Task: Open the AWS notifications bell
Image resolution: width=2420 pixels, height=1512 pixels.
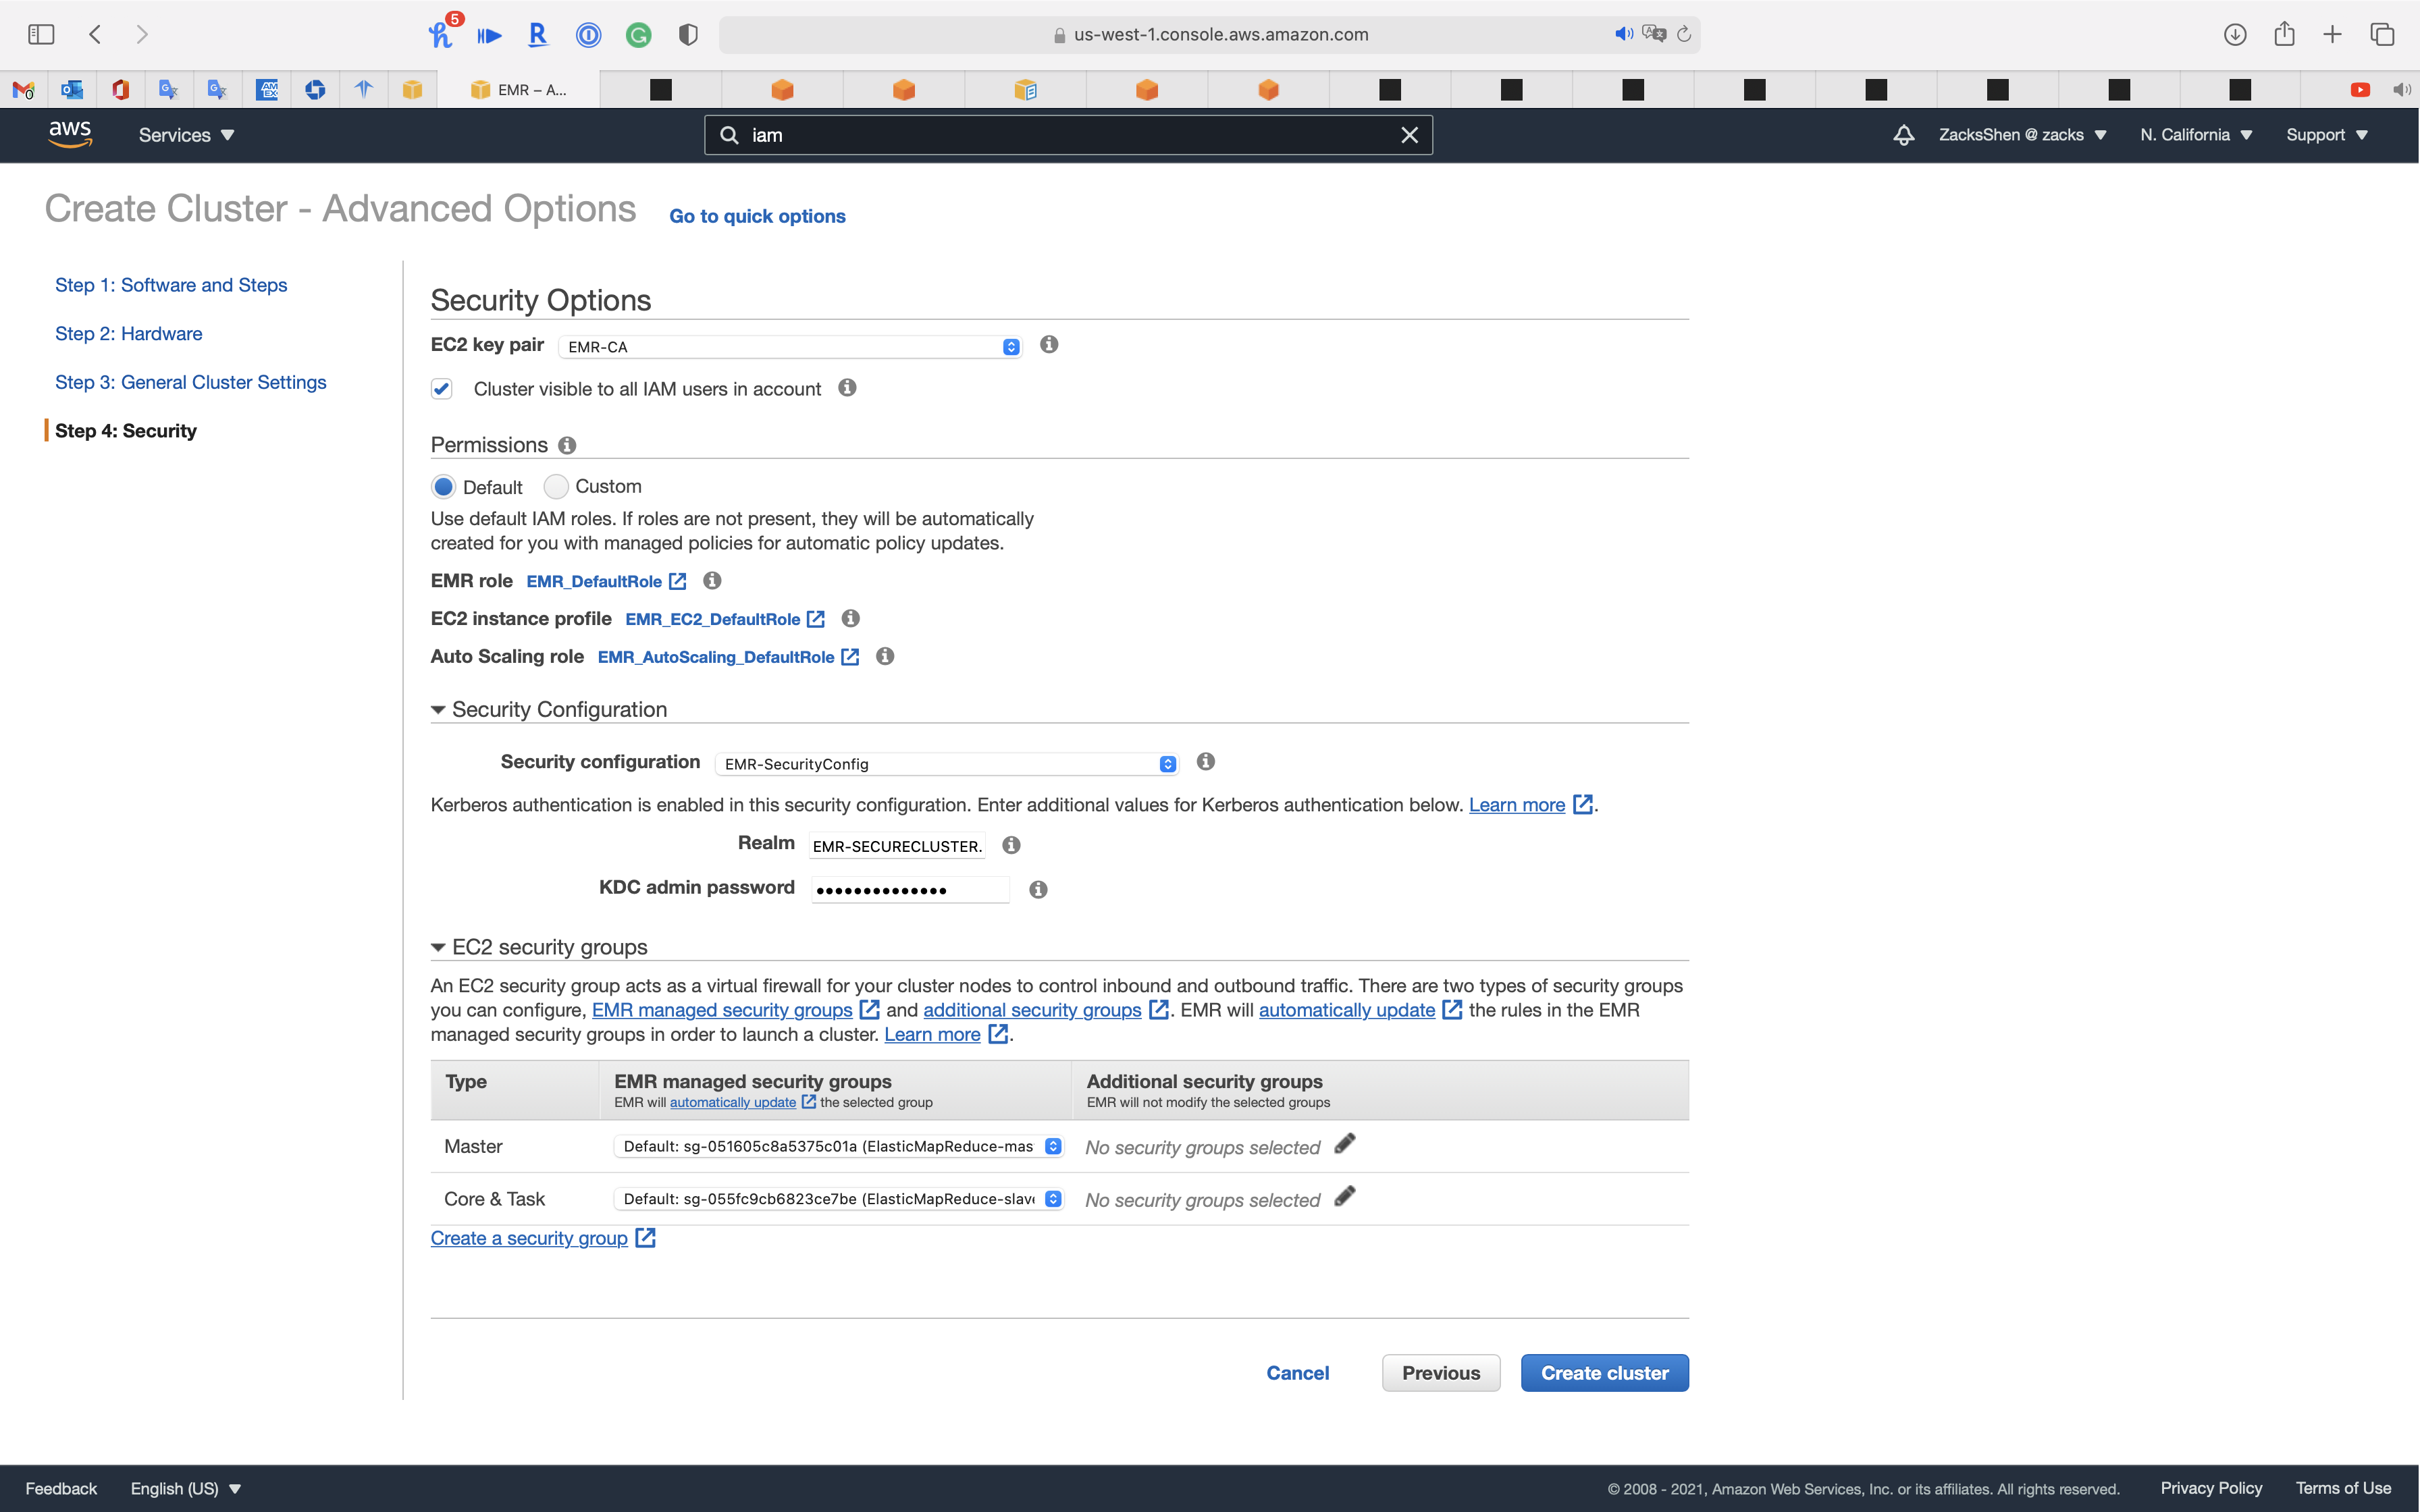Action: 1903,135
